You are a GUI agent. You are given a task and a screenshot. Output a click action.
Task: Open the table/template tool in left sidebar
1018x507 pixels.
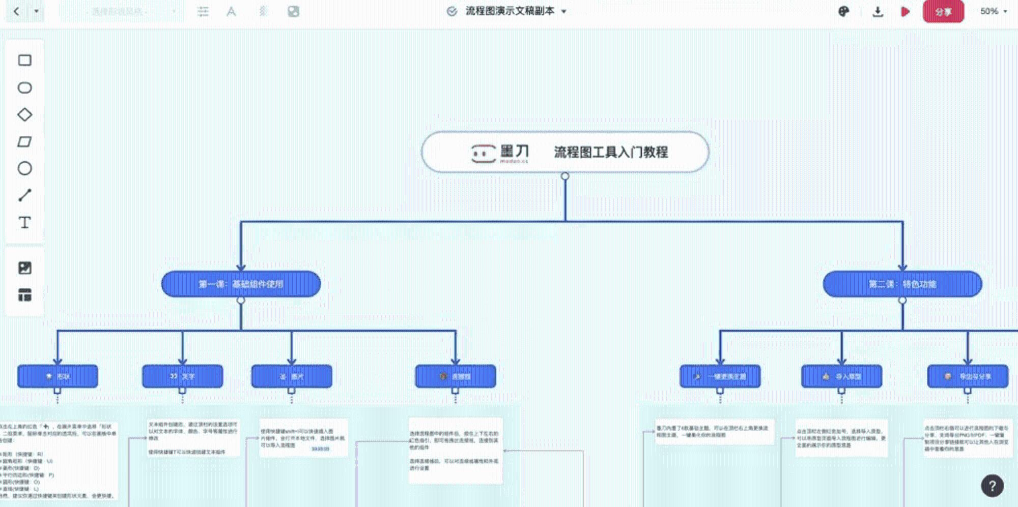coord(24,295)
